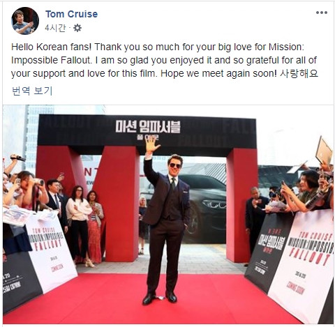Click the 사랑해요 text ending the post
The height and width of the screenshot is (327, 335).
299,73
